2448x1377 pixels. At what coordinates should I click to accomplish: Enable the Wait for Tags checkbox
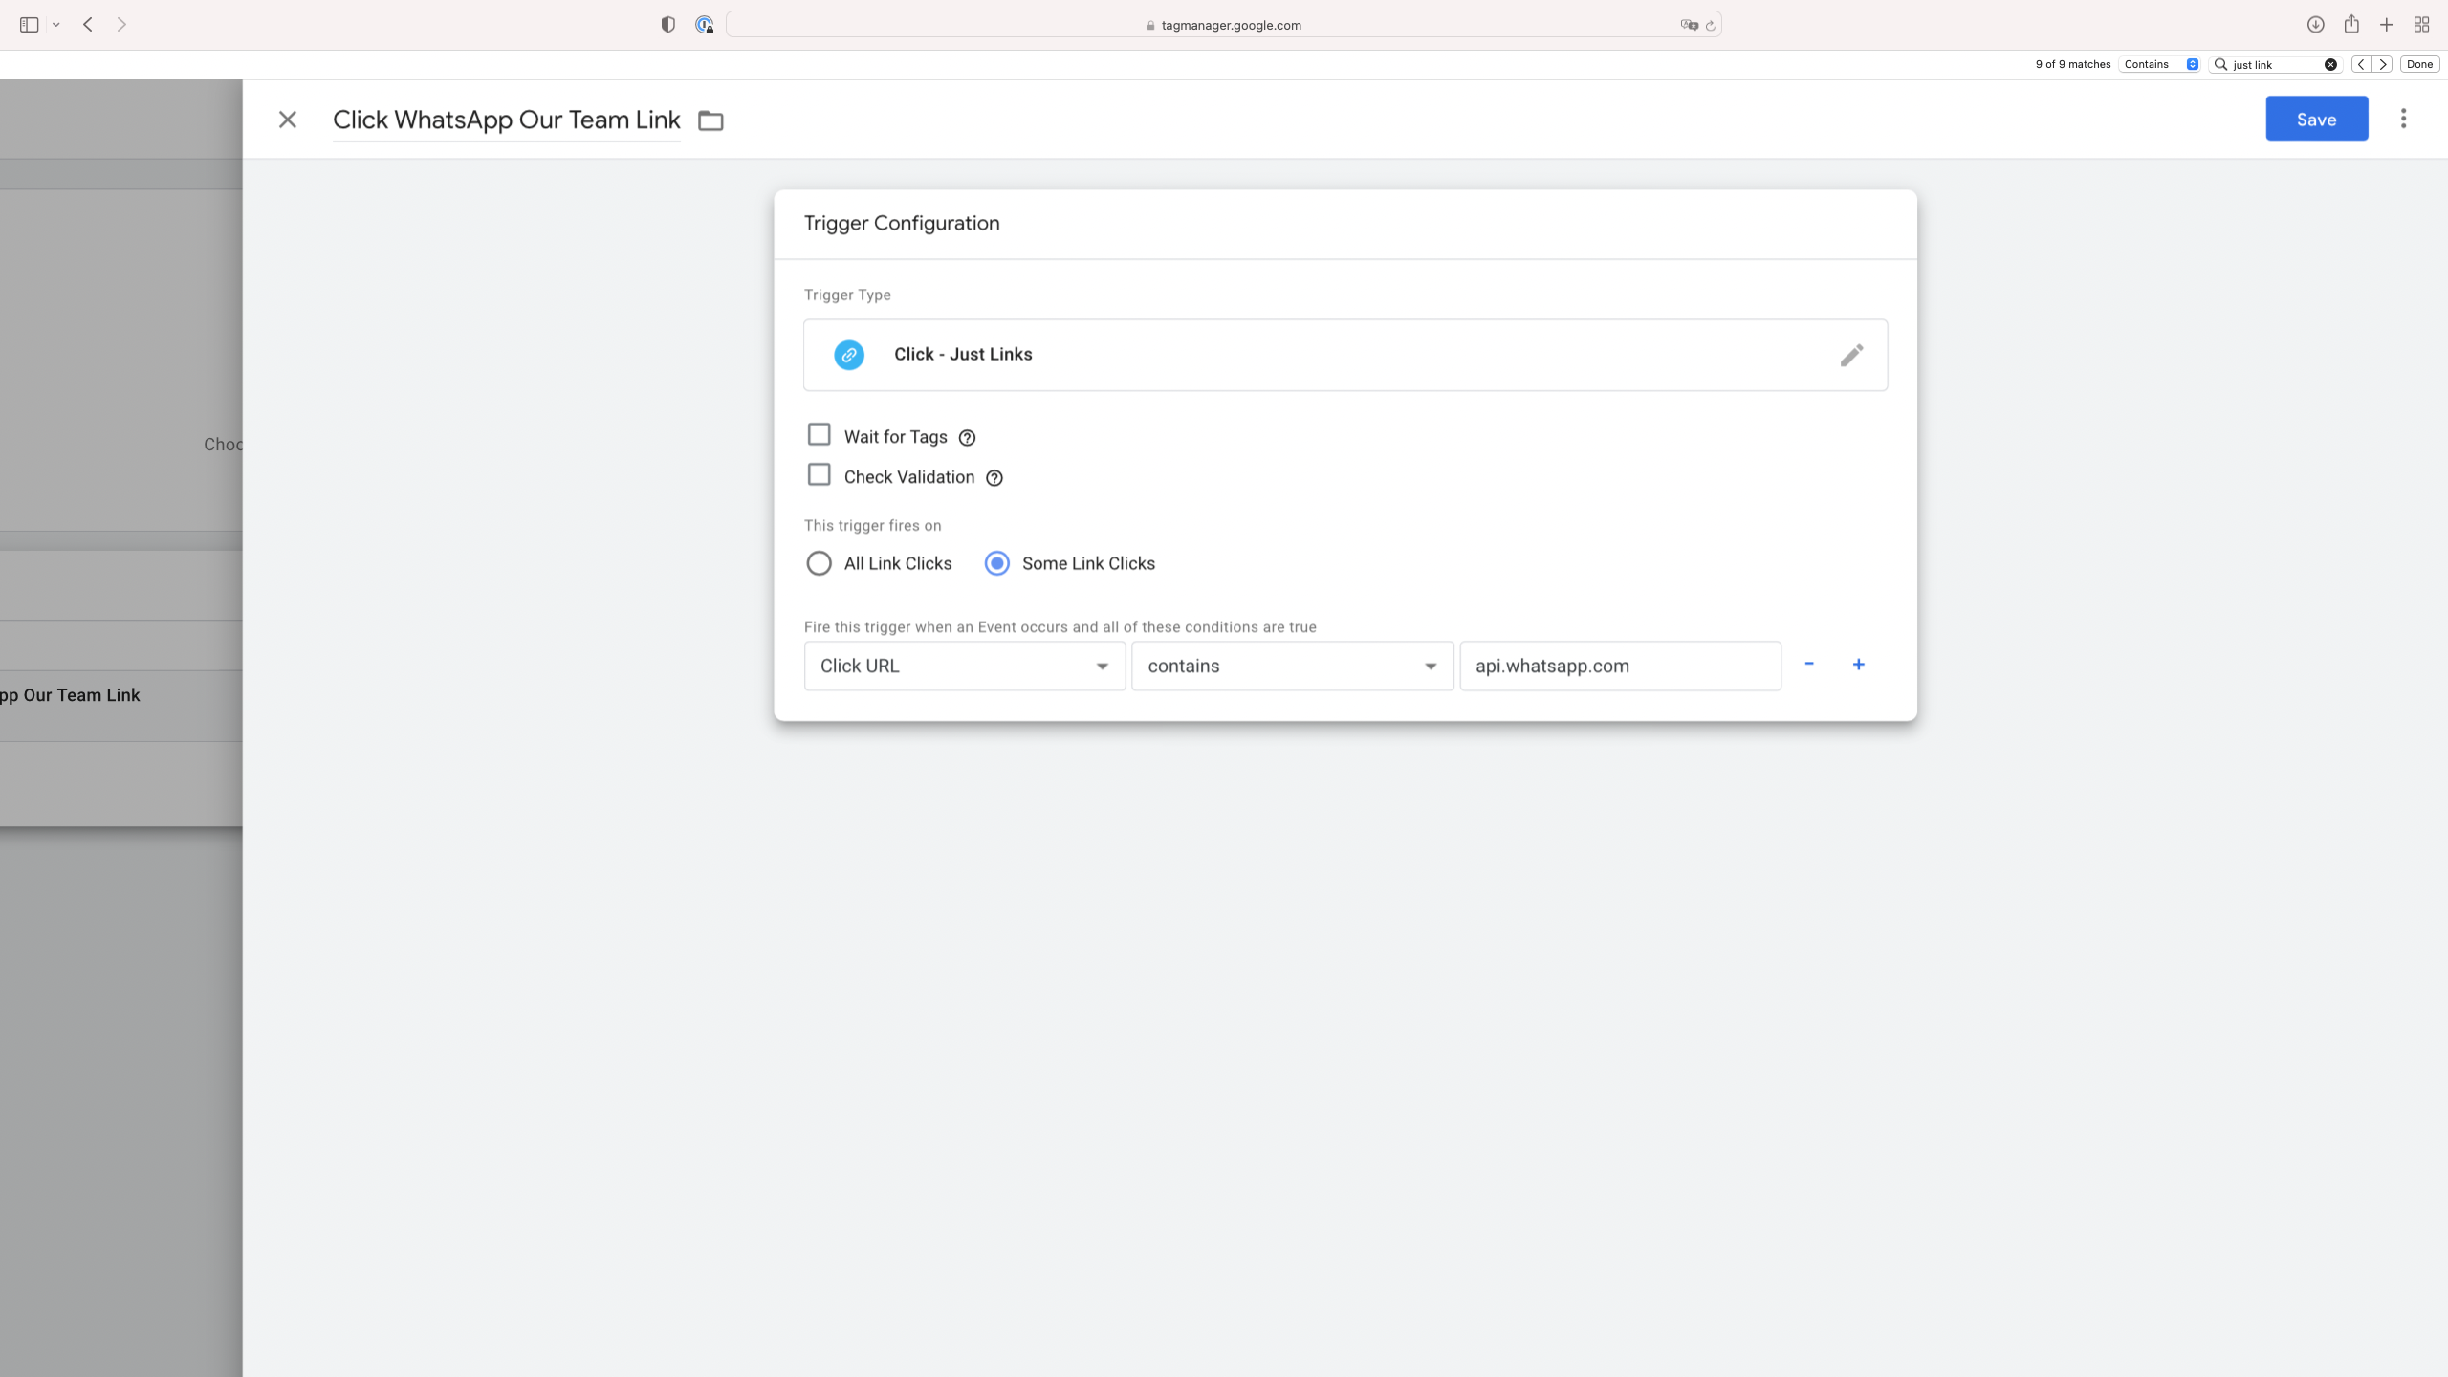[819, 434]
